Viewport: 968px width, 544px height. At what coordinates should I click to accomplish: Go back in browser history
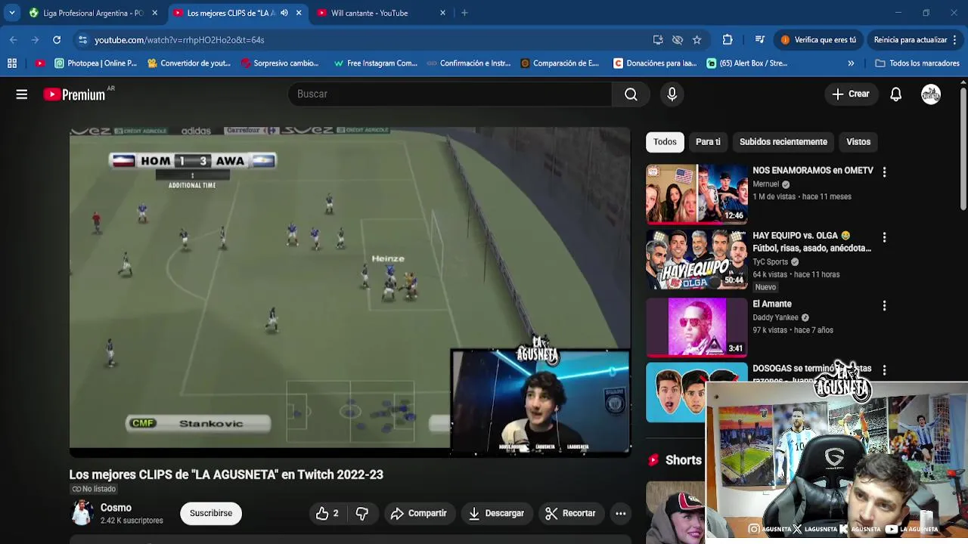coord(14,39)
